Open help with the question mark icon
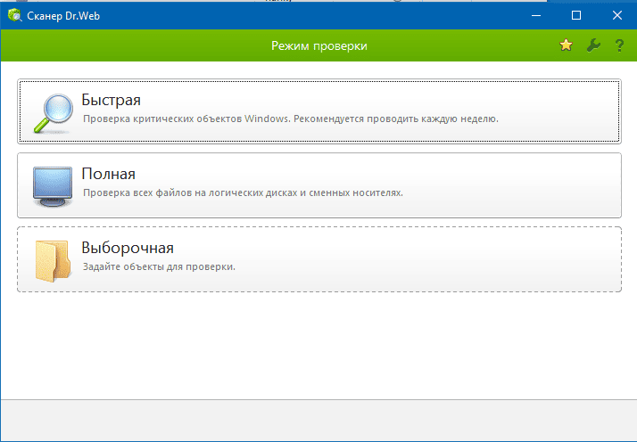 (x=619, y=45)
